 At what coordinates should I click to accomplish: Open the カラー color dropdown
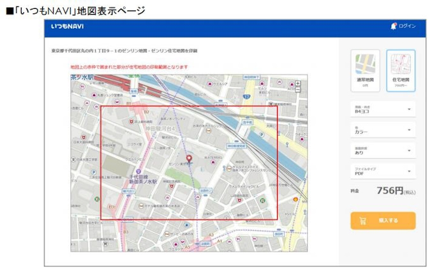(382, 129)
